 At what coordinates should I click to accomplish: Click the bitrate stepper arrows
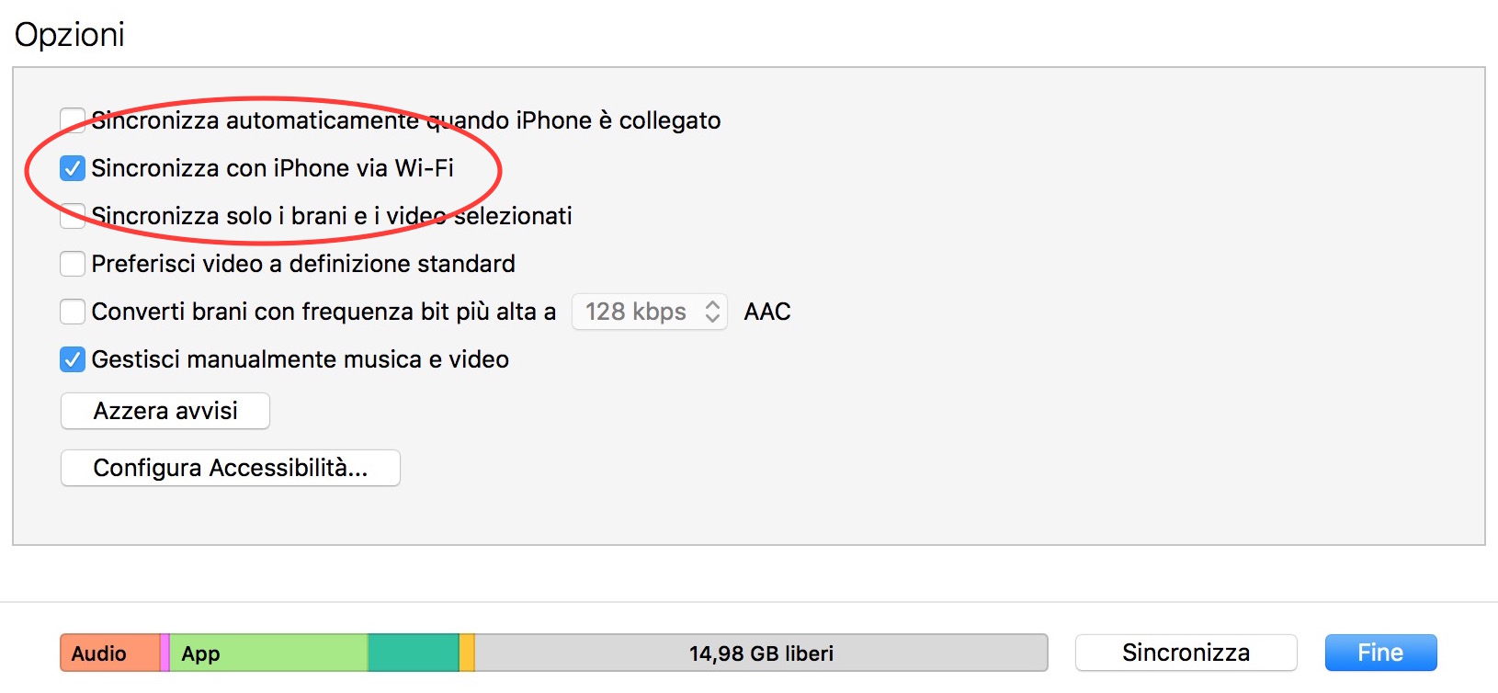click(712, 312)
